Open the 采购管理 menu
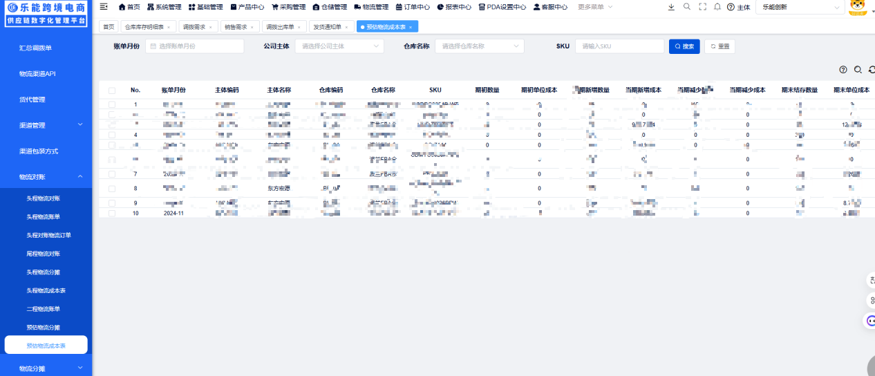The image size is (875, 376). (289, 7)
